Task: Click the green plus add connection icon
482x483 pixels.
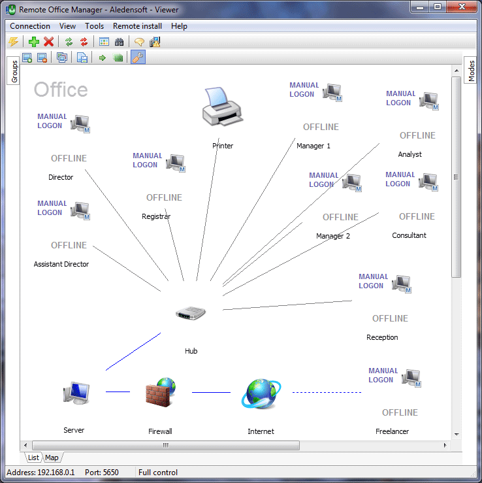Action: [34, 42]
